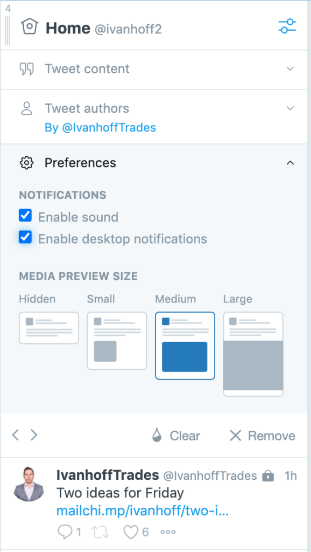Screen dimensions: 311x552
Task: Reply to the IvanhoffTrades tweet
Action: click(x=65, y=532)
